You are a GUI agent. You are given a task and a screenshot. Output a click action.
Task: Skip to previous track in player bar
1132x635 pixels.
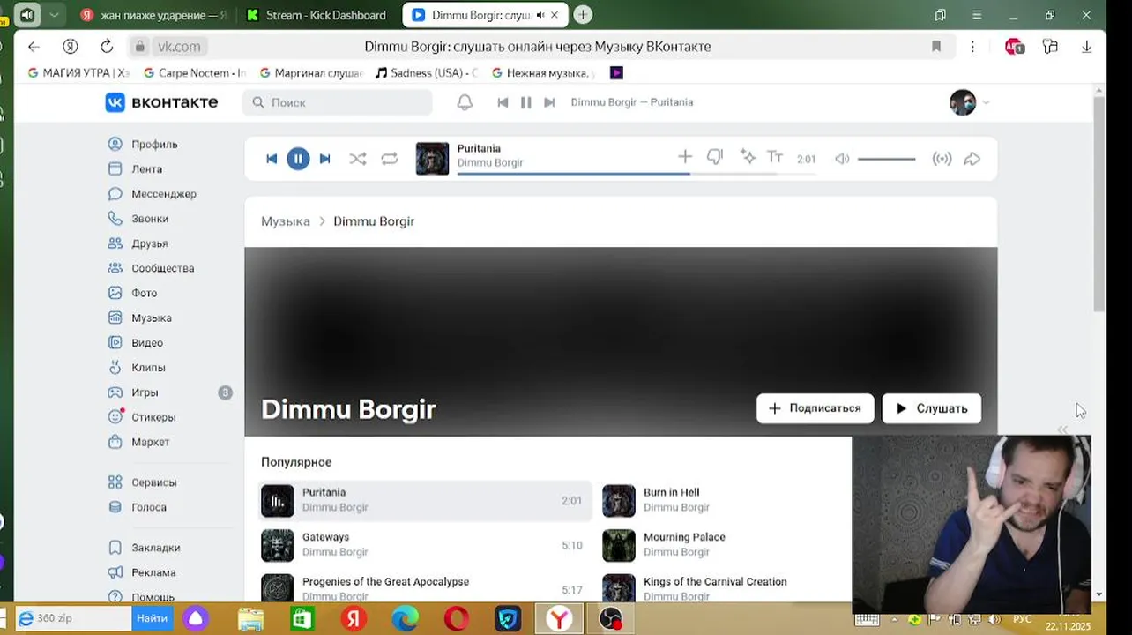point(272,159)
